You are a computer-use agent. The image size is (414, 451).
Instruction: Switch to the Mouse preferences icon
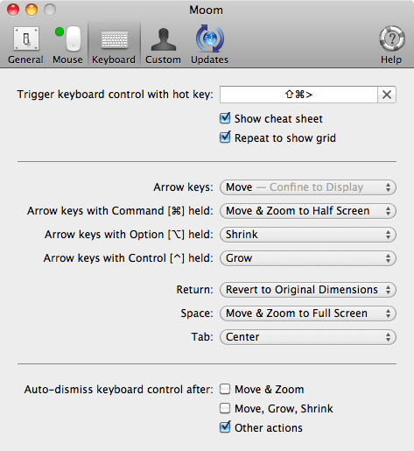[x=67, y=39]
